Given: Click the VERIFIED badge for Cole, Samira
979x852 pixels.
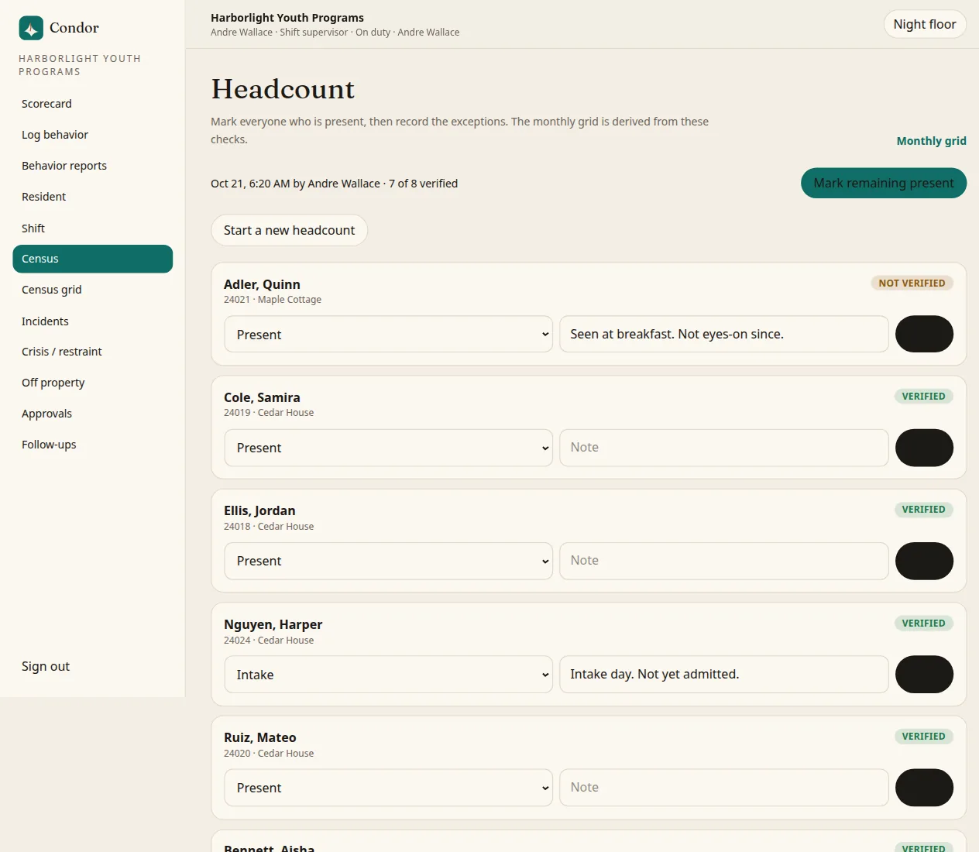Looking at the screenshot, I should click(x=923, y=397).
